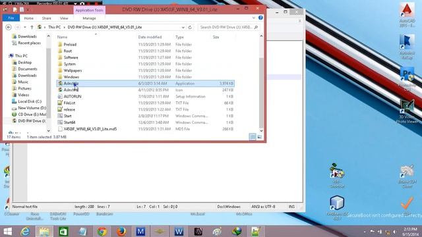
Task: Open the 3D Vision Photo Viewer shortcut
Action: click(407, 111)
